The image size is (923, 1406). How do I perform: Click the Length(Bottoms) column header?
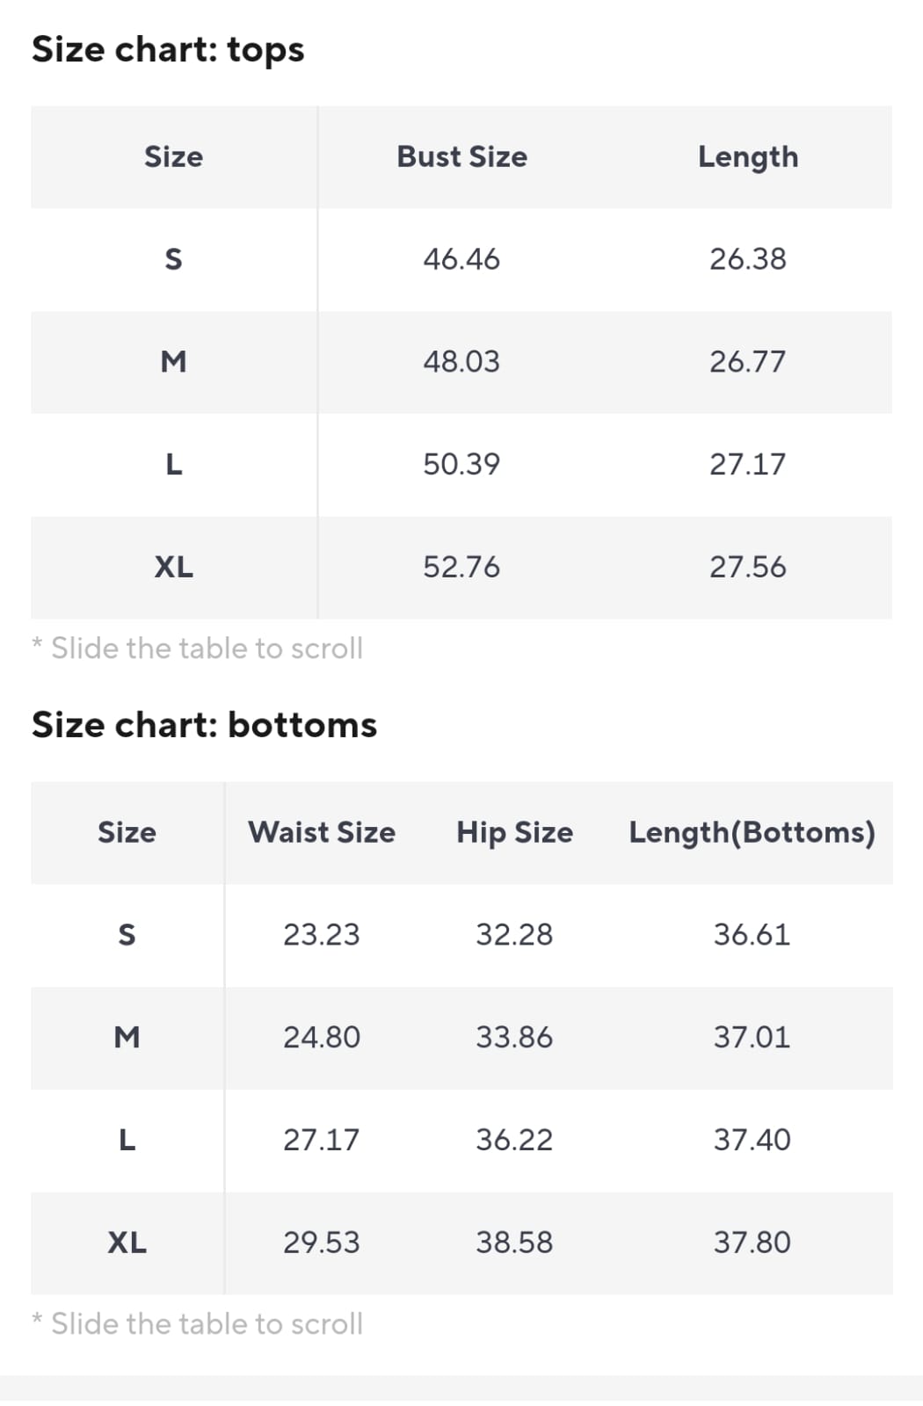pos(752,832)
